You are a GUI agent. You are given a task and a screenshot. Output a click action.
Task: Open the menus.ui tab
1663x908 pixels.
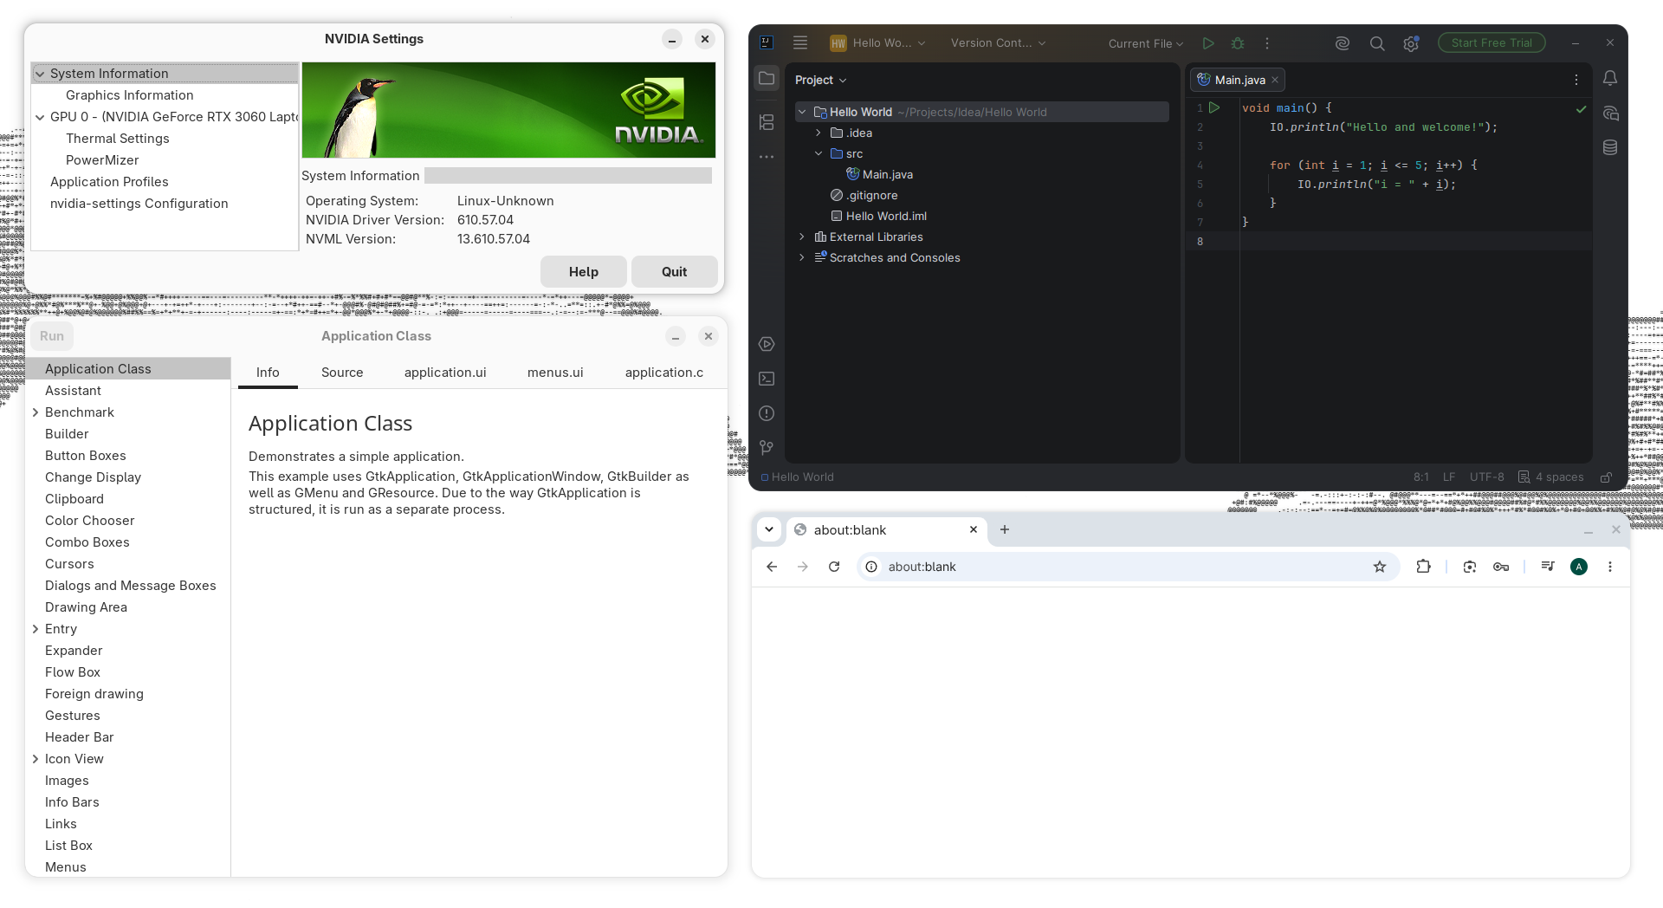(555, 373)
